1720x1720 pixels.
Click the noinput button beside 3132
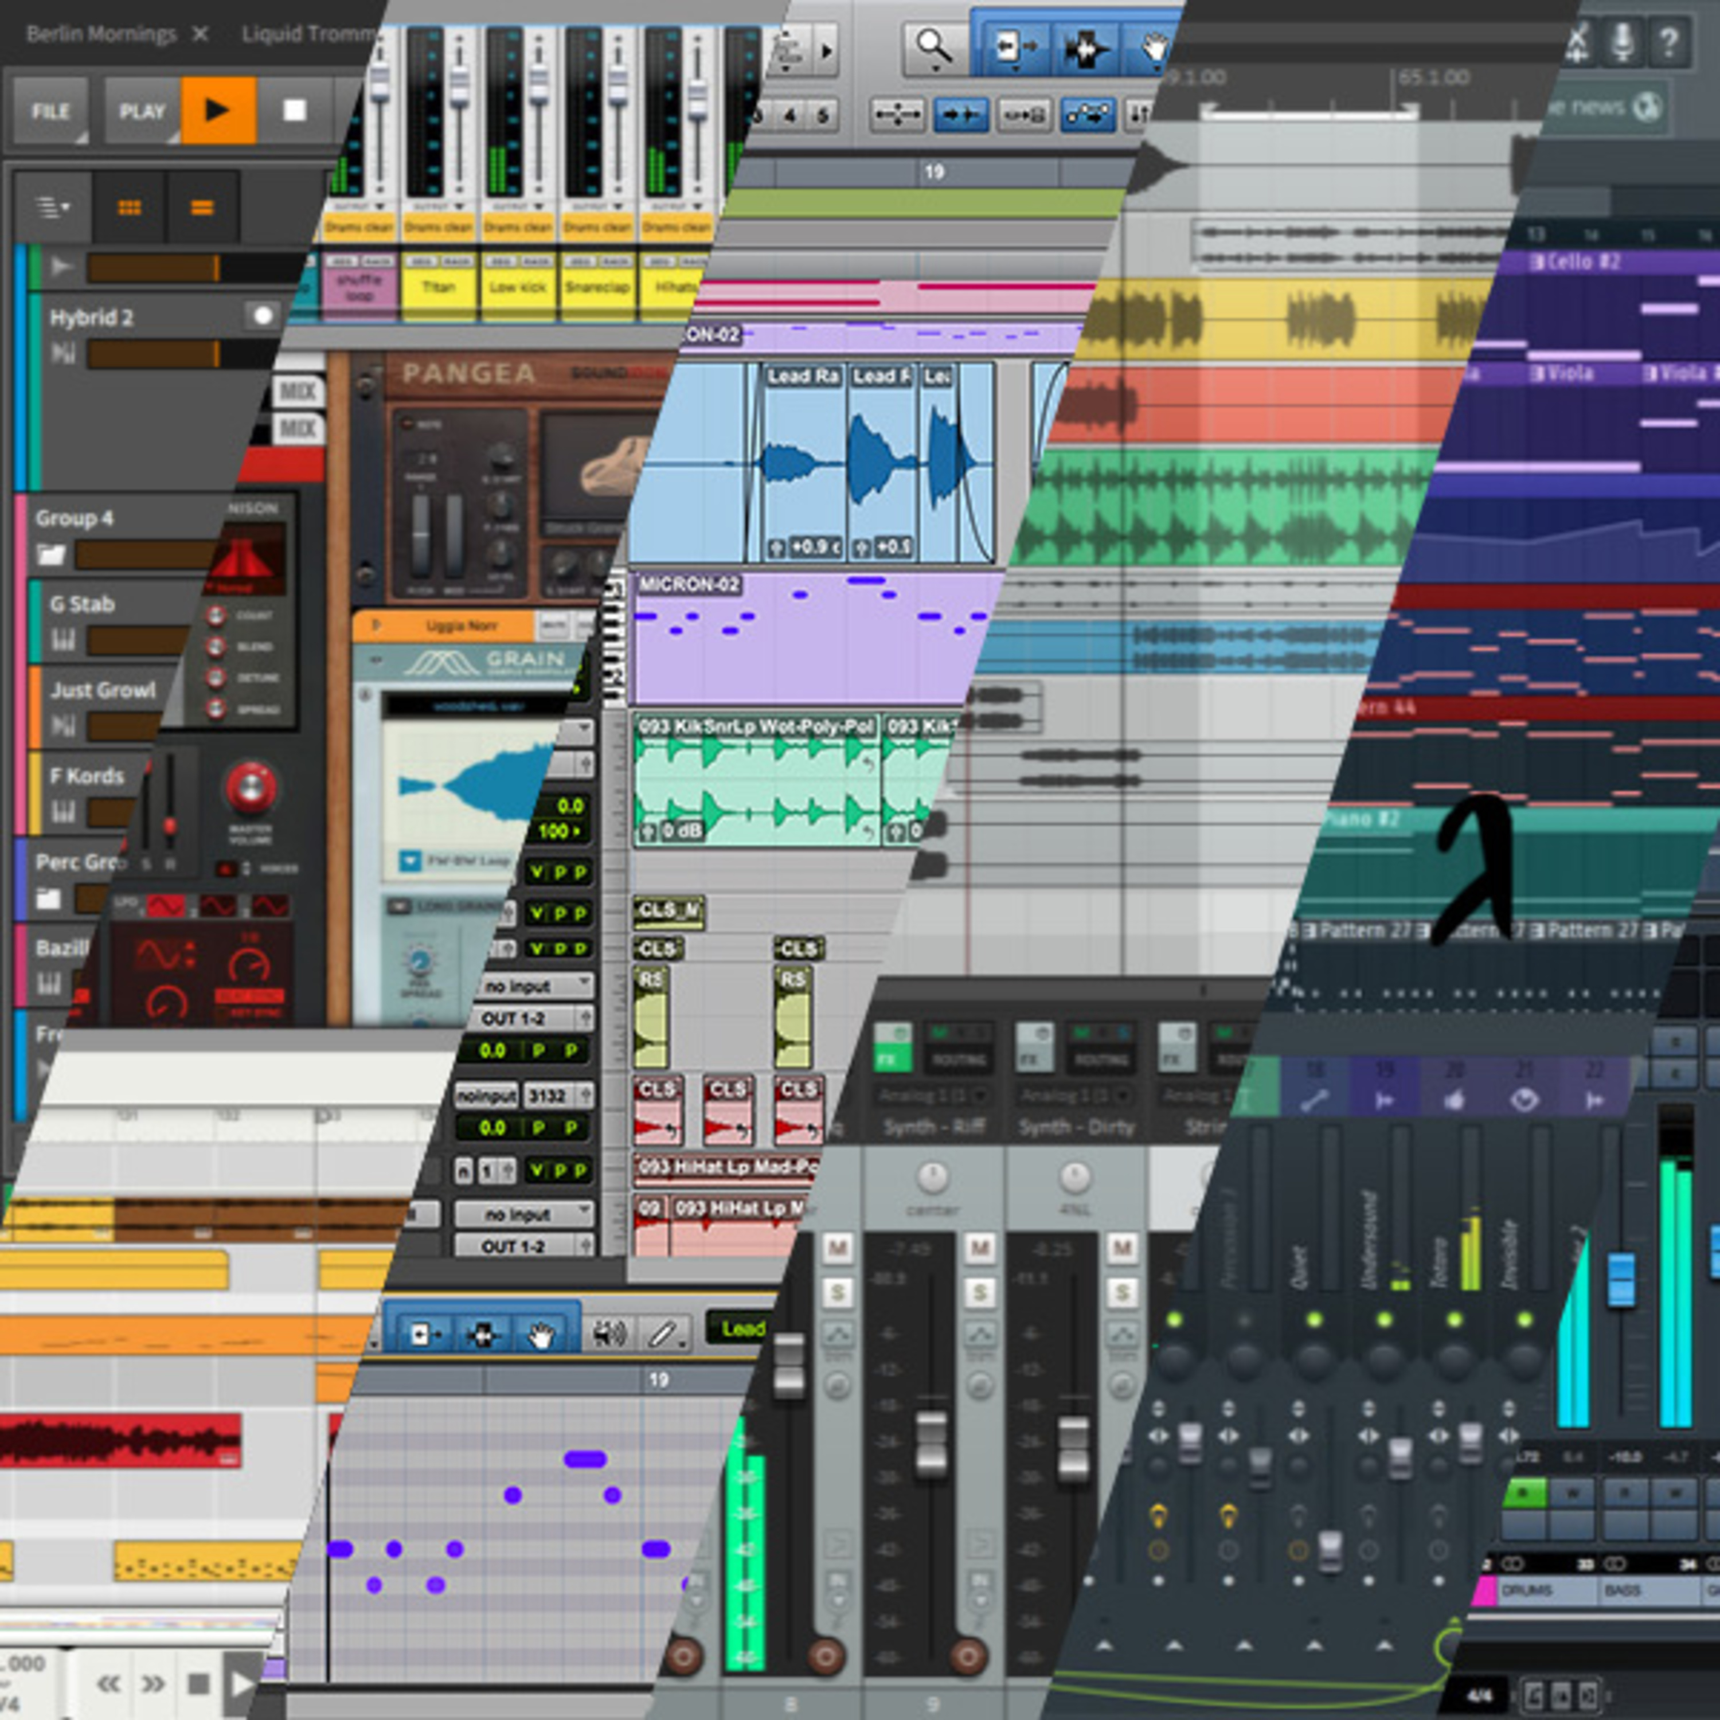(486, 1095)
